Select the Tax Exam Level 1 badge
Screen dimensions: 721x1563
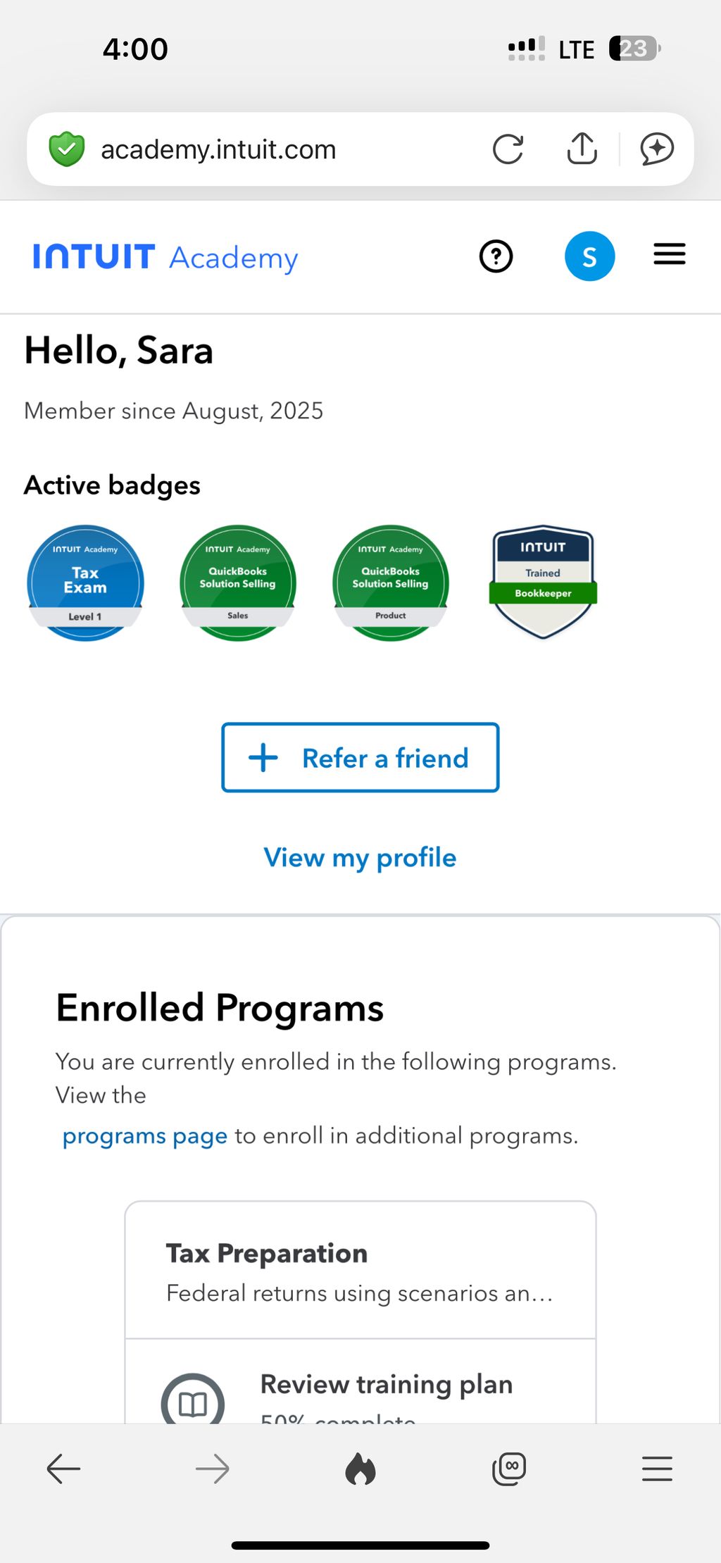click(85, 583)
